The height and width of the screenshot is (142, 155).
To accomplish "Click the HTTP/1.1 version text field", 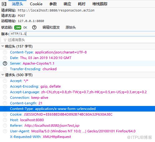I will point(82,34).
